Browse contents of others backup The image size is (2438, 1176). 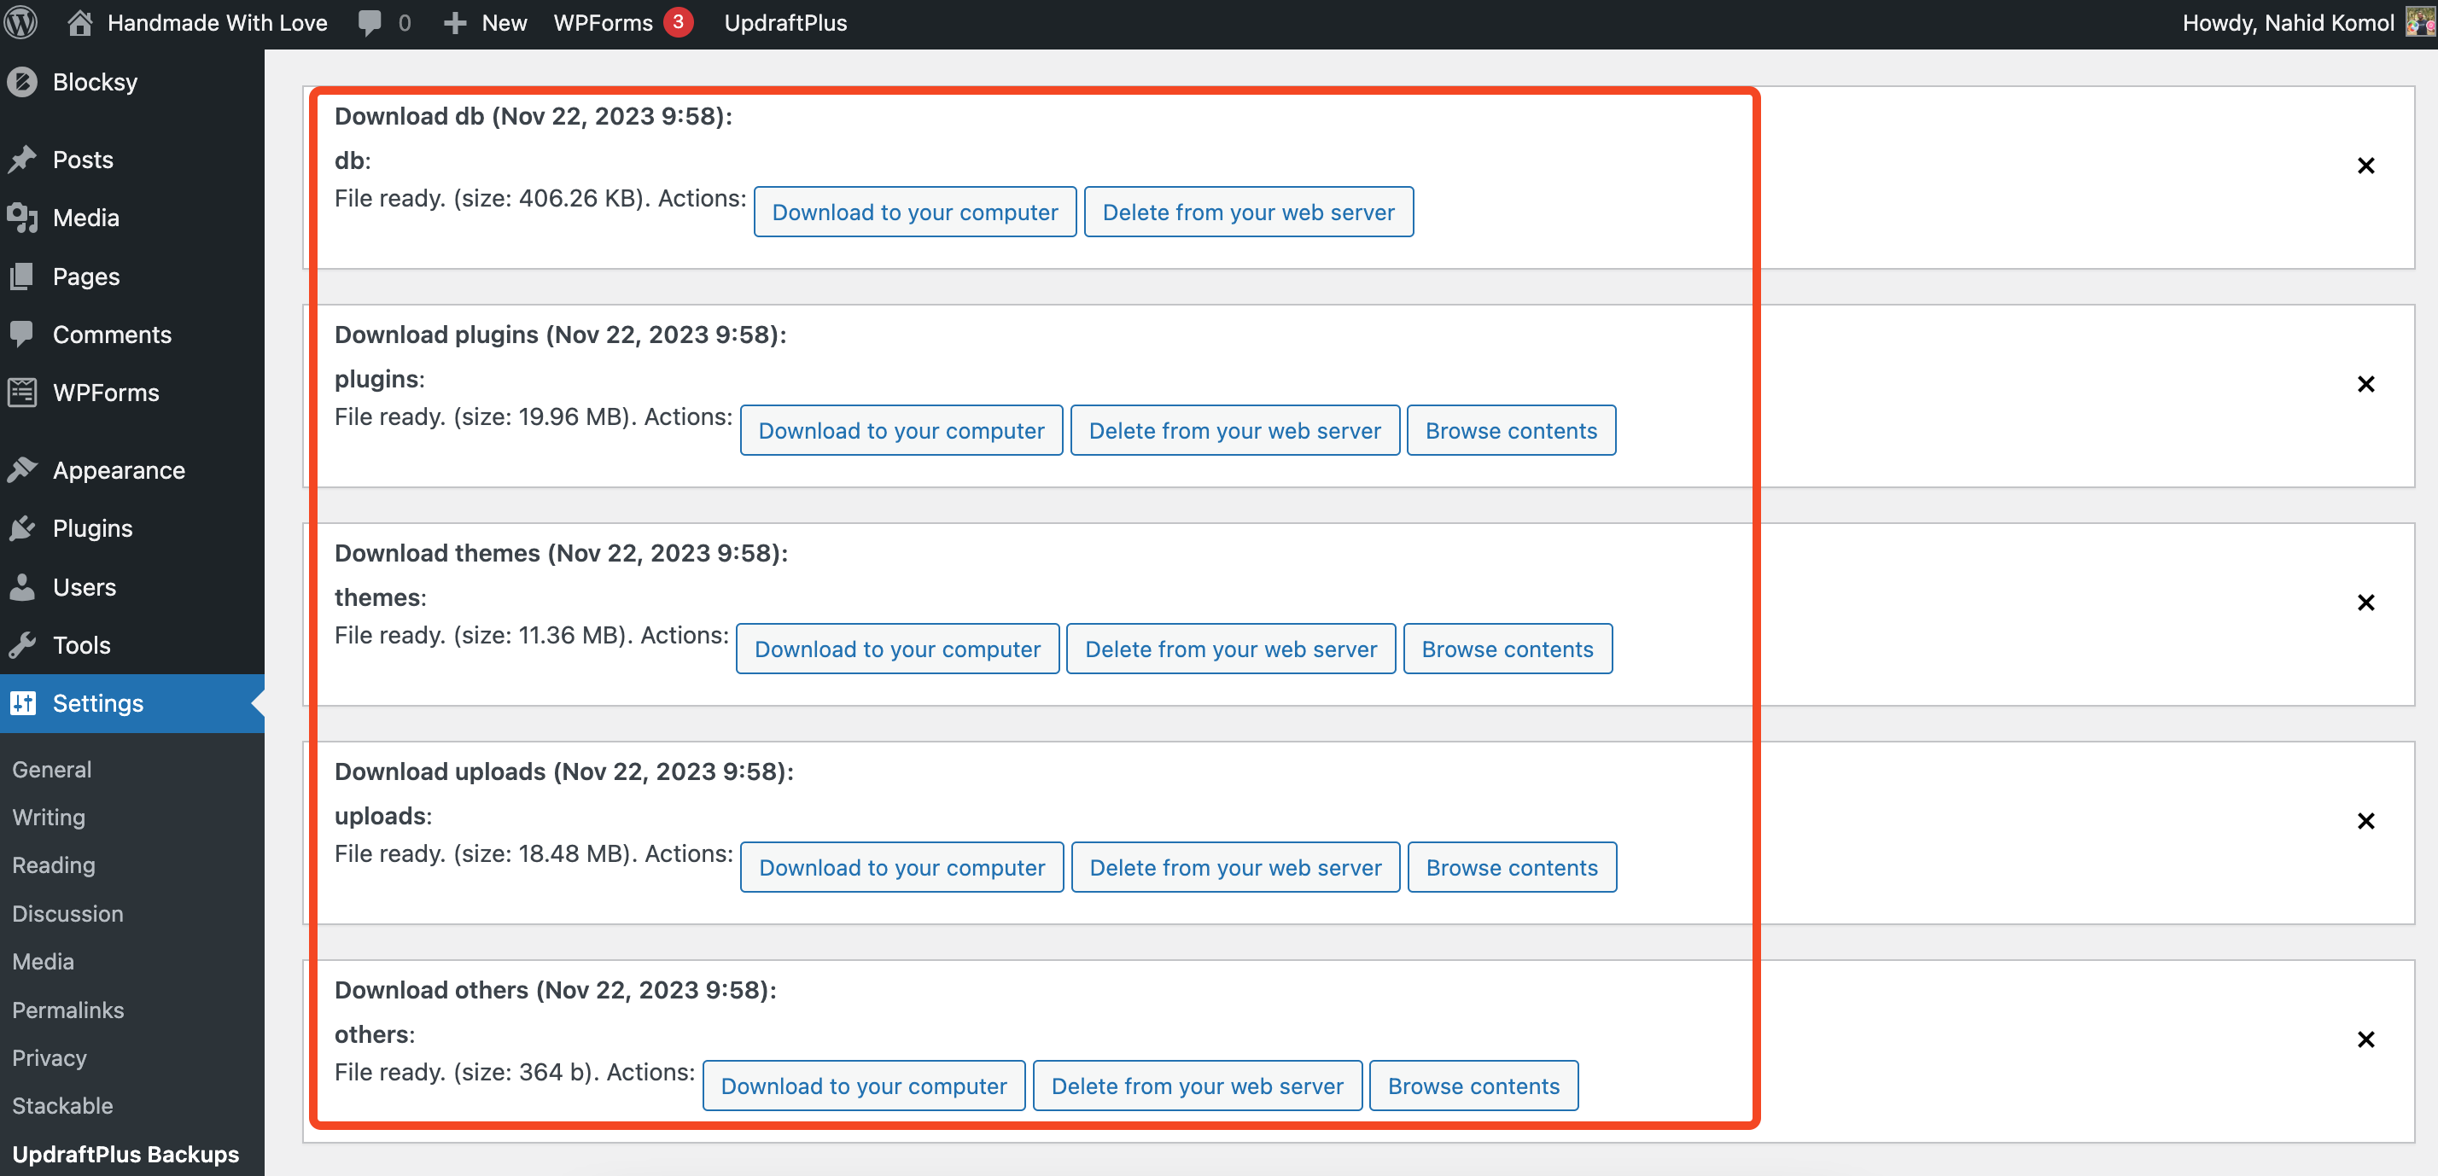pos(1473,1086)
